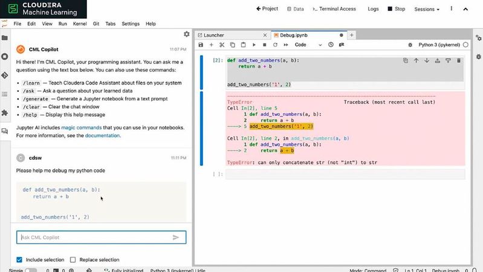Paste cell from clipboard toolbar icon
Screen dimensions: 483x272
[x=244, y=45]
